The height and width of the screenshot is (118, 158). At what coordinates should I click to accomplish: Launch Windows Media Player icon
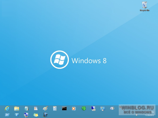[x=74, y=109]
